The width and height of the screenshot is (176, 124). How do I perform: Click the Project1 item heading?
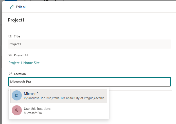16,20
